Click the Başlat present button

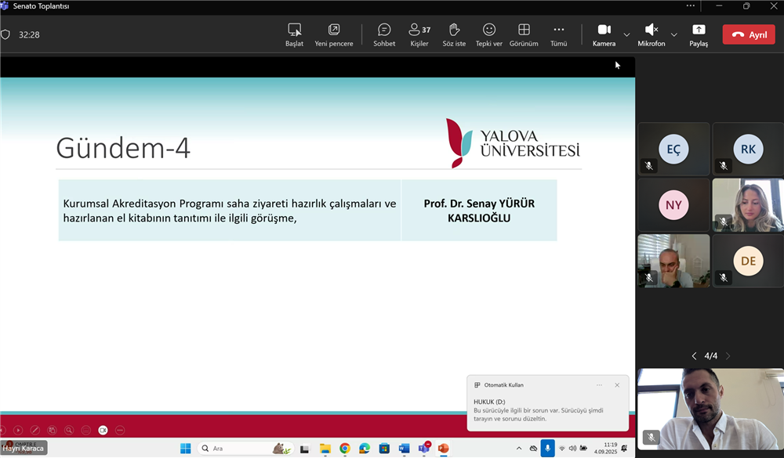point(294,35)
